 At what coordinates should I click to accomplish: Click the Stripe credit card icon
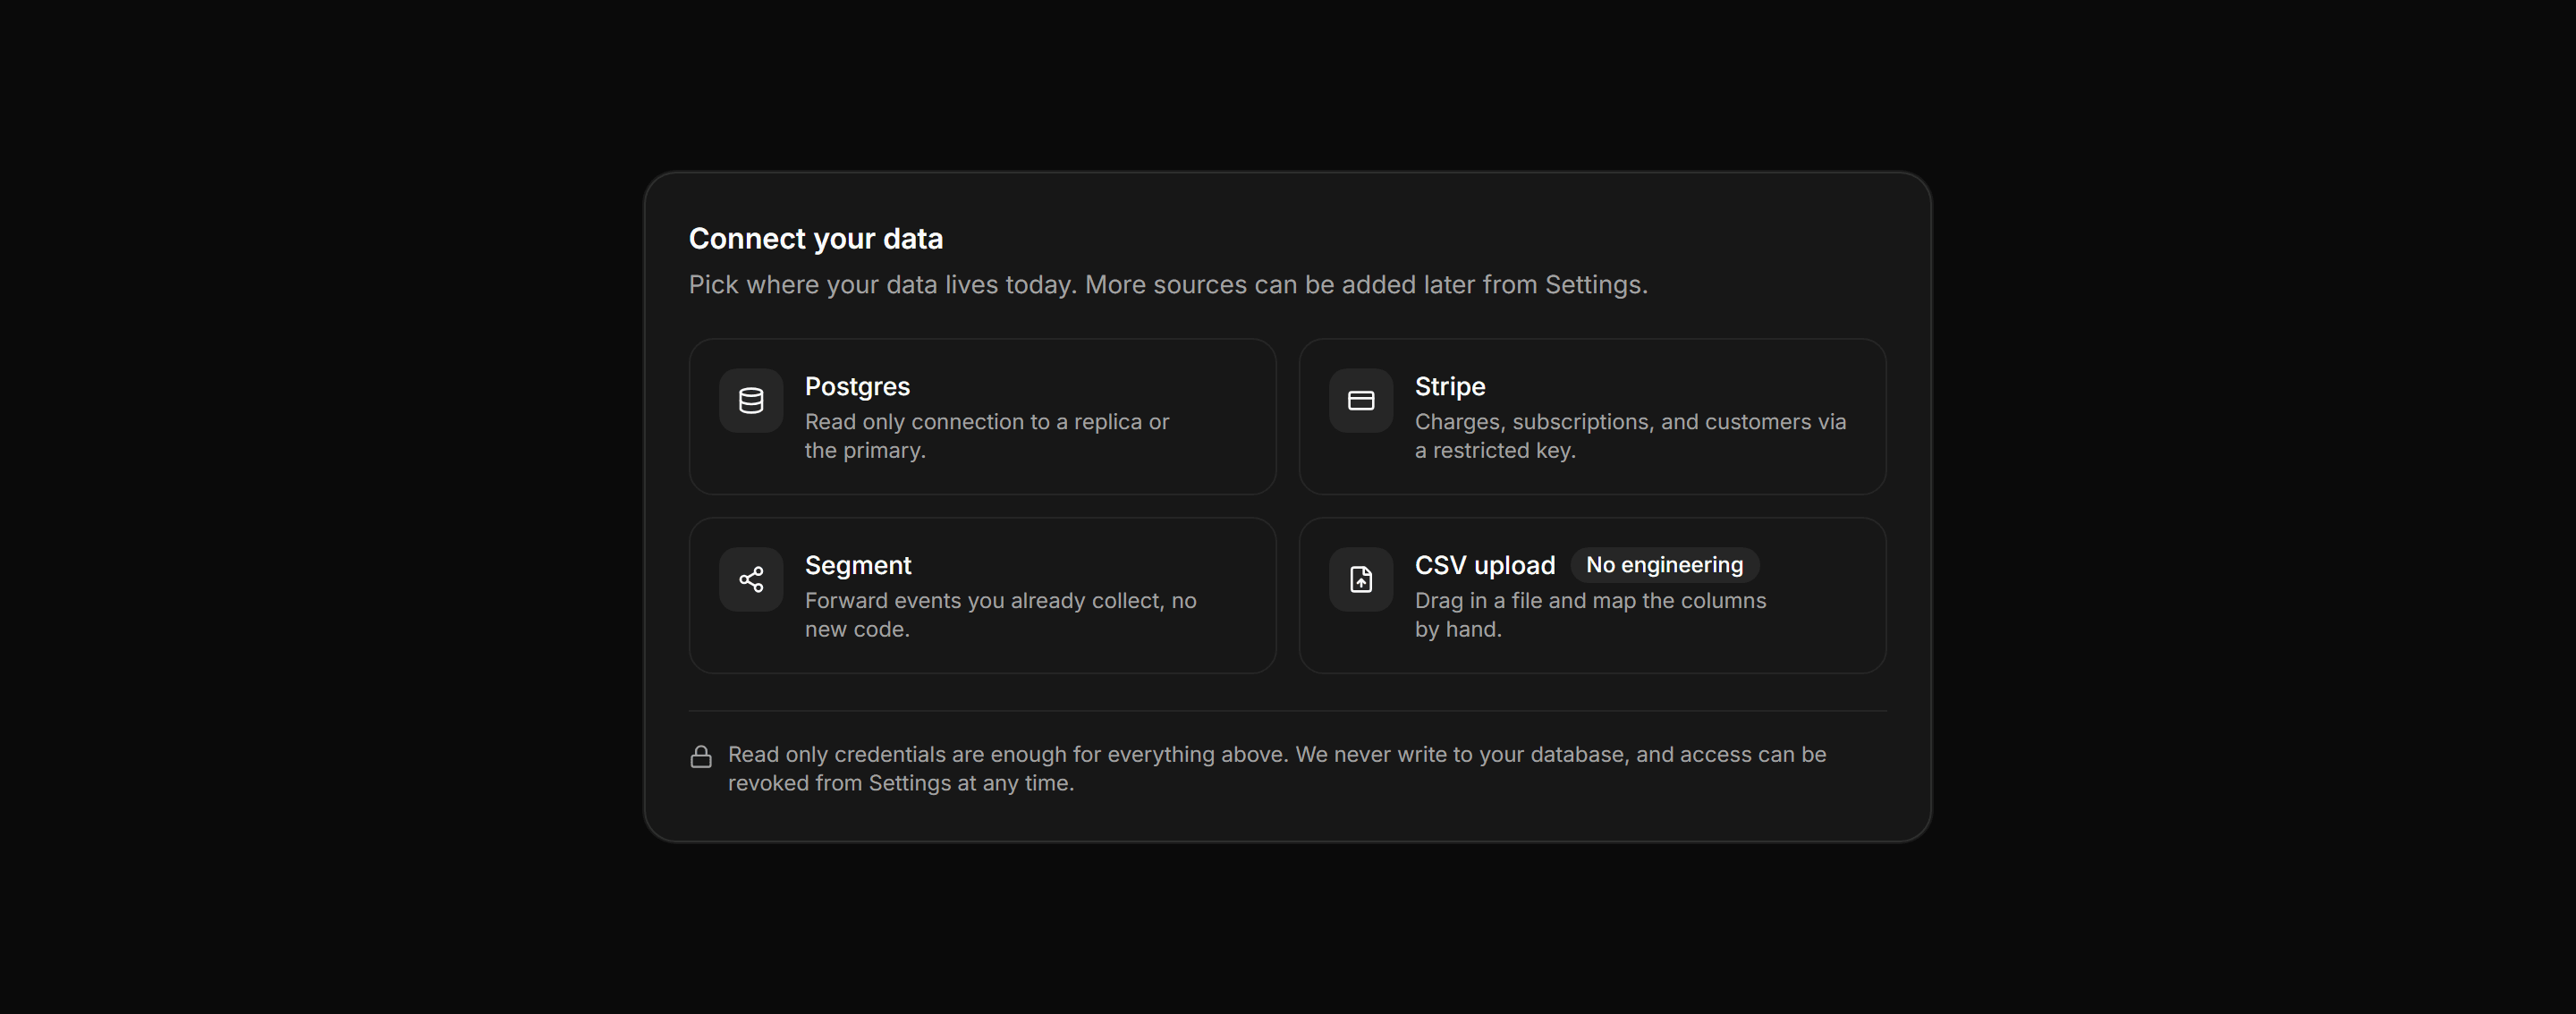(x=1361, y=401)
